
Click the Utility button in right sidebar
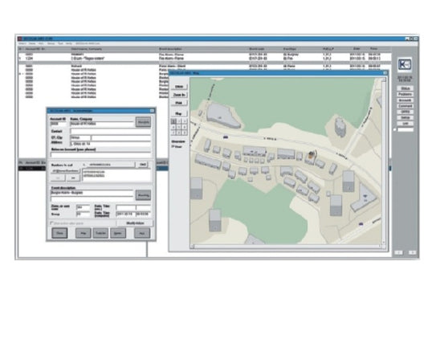point(405,112)
